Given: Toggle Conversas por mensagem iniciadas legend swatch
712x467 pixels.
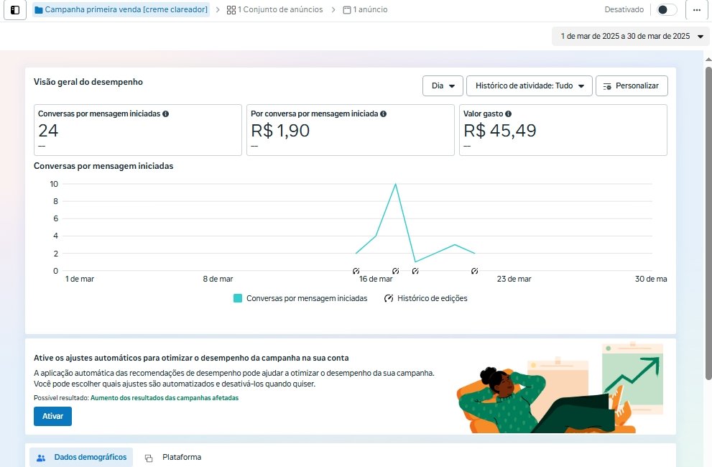Looking at the screenshot, I should click(238, 298).
